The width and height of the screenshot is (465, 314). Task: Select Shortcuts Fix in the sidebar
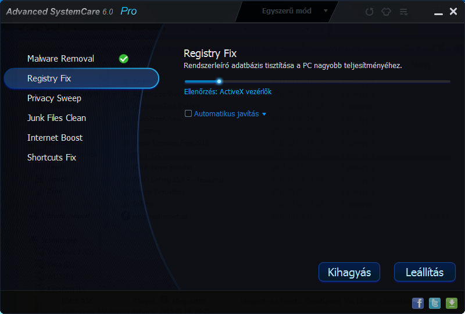point(52,158)
